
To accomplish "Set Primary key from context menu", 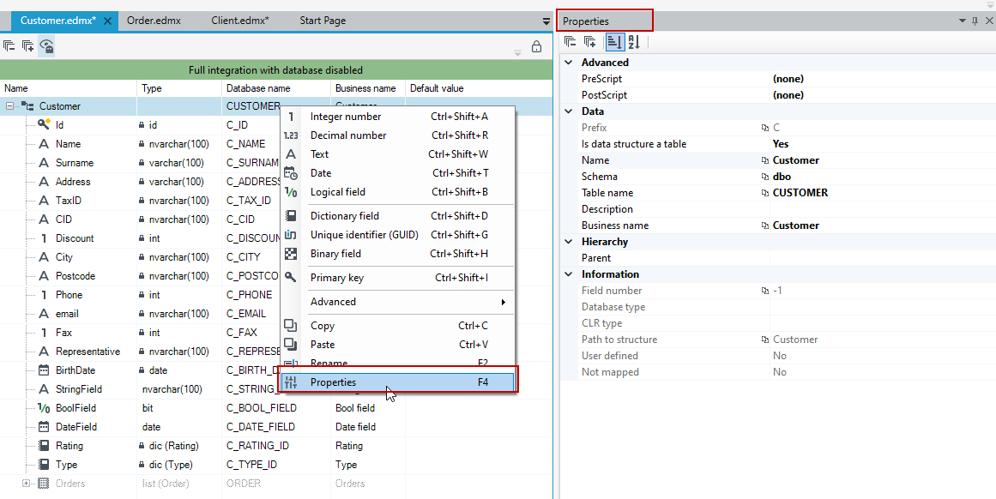I will pyautogui.click(x=398, y=278).
